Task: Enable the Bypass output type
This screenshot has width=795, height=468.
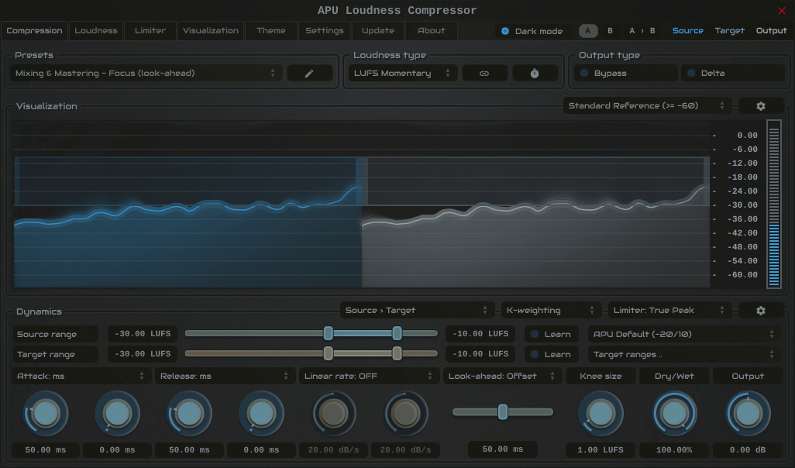Action: (x=625, y=74)
